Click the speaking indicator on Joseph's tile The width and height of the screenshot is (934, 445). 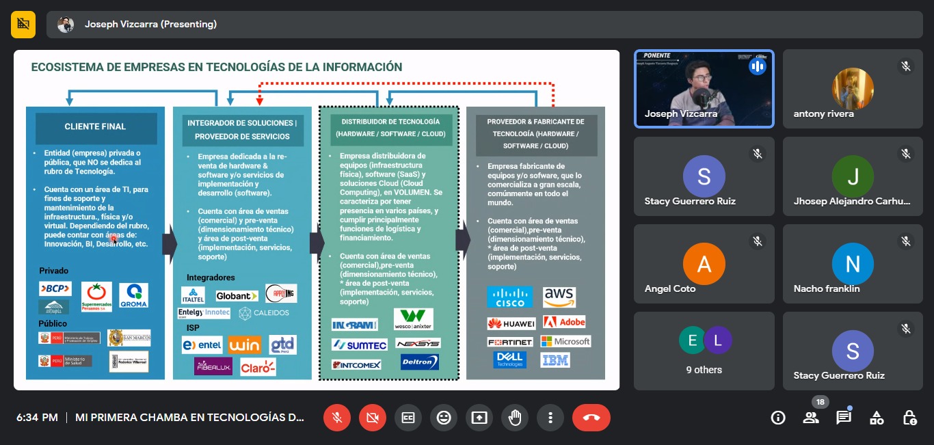tap(757, 66)
